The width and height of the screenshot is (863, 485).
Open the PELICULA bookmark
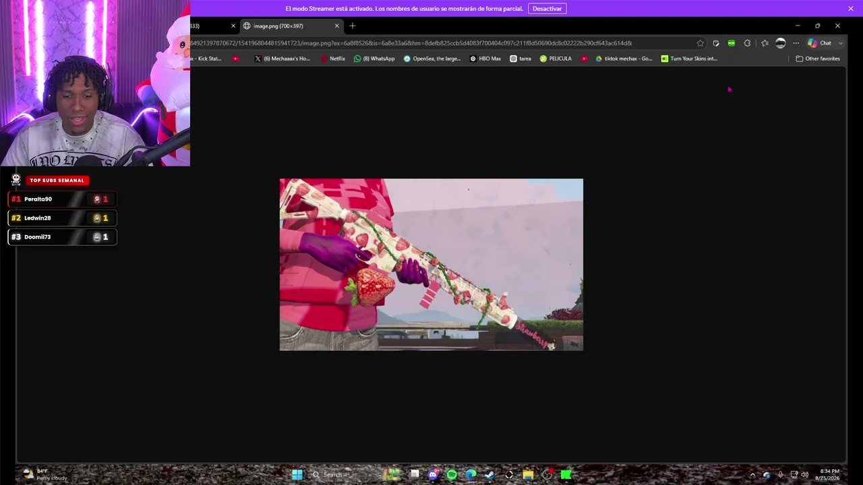556,59
